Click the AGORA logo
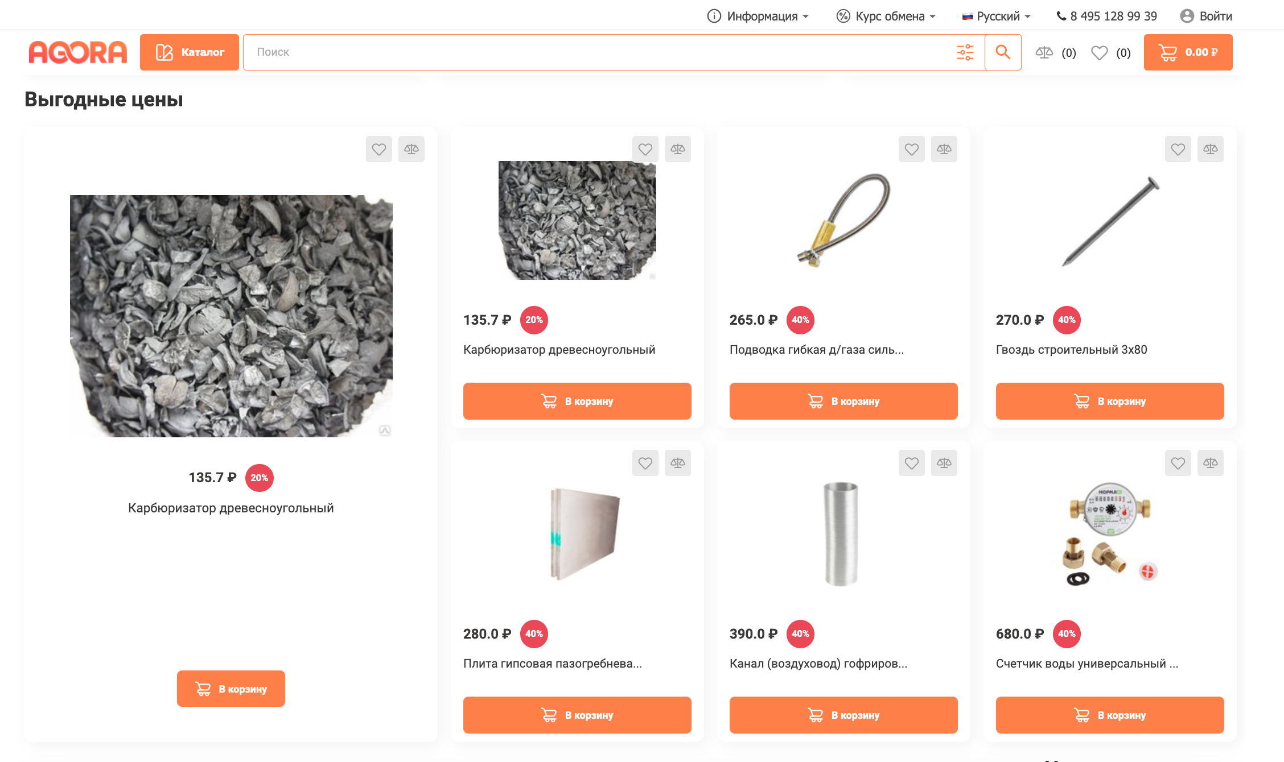Image resolution: width=1284 pixels, height=762 pixels. click(78, 52)
